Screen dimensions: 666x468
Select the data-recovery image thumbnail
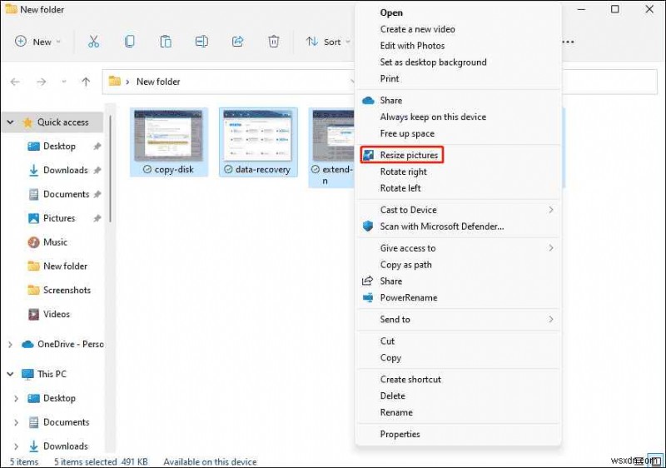pos(258,135)
